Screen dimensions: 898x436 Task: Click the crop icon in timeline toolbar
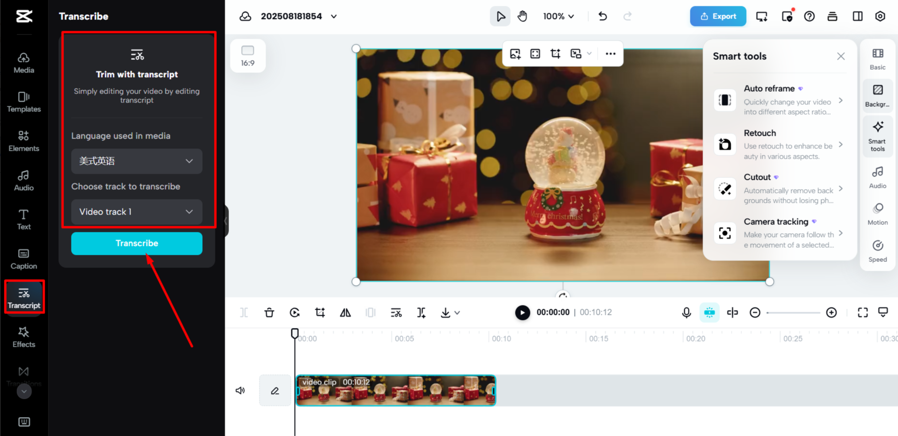320,312
